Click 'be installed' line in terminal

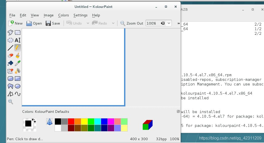195,98
